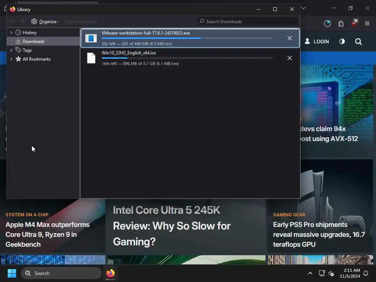Screen dimensions: 376x282
Task: Cancel the VMware-workstation download
Action: (x=290, y=38)
